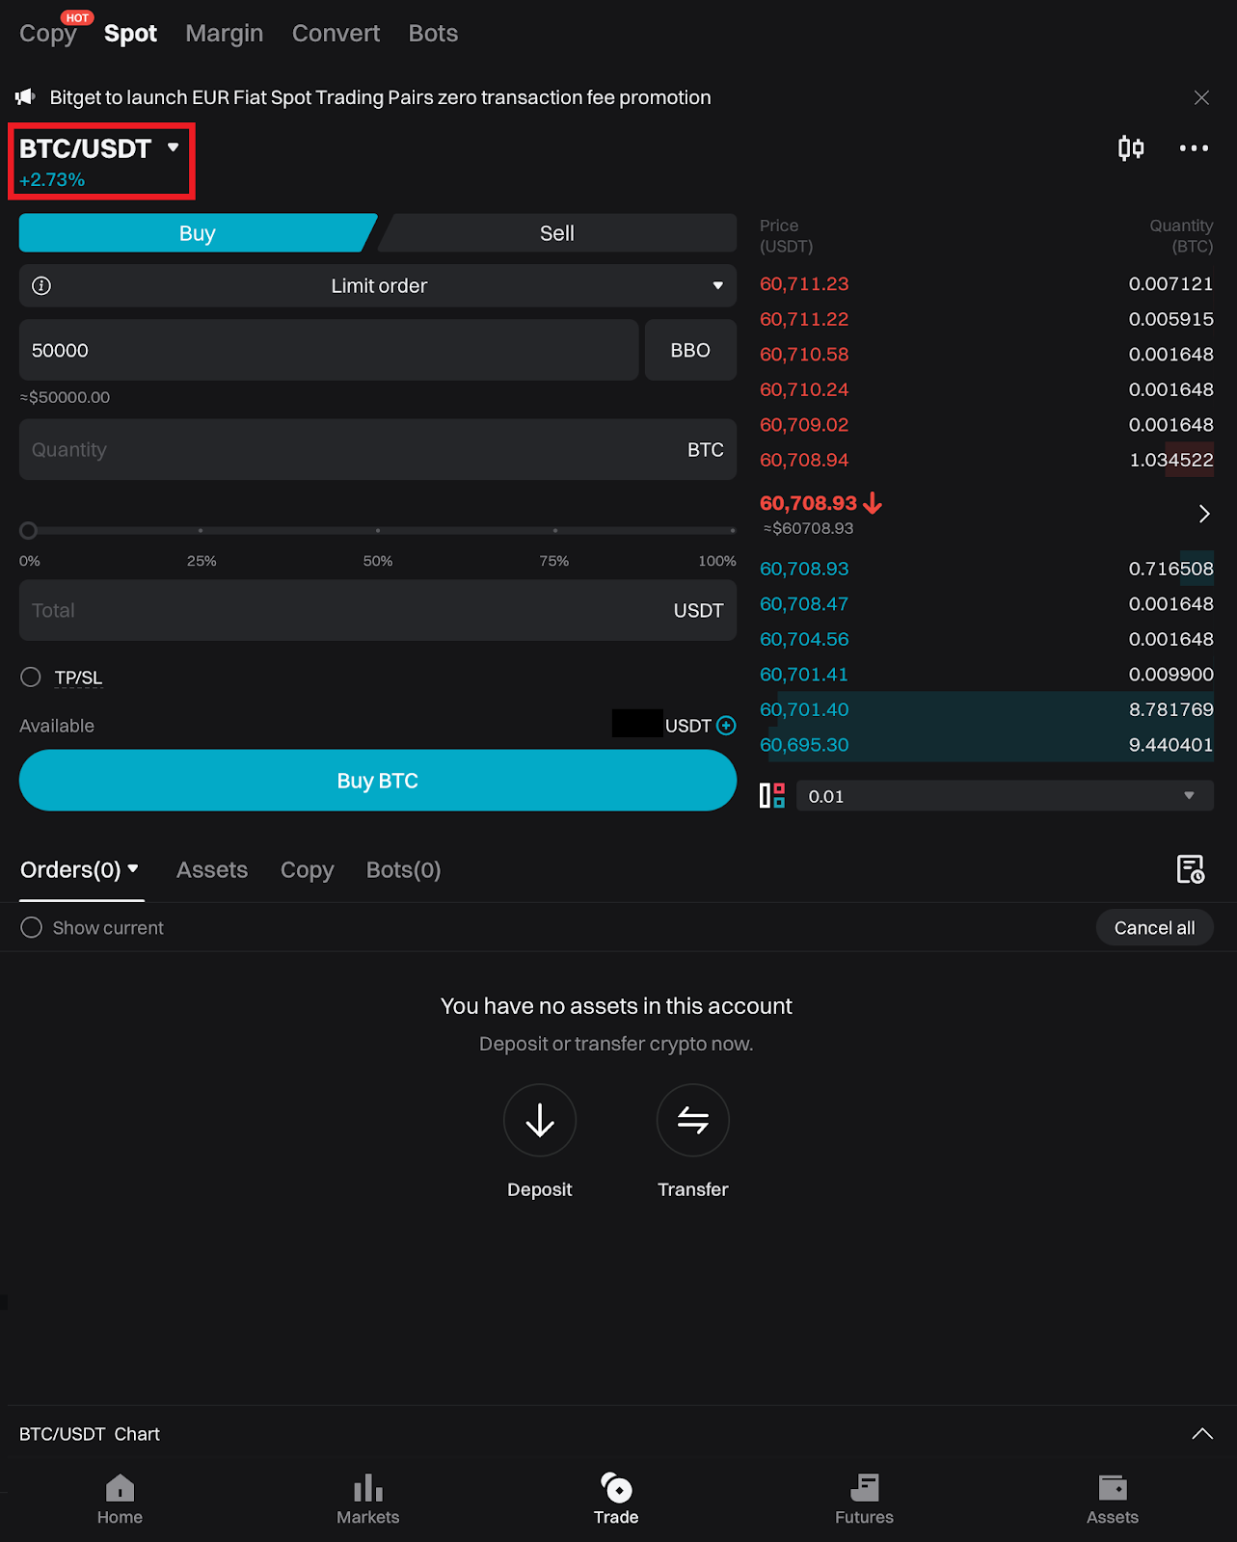The image size is (1237, 1542).
Task: Select bid price 60,701.40
Action: (804, 709)
